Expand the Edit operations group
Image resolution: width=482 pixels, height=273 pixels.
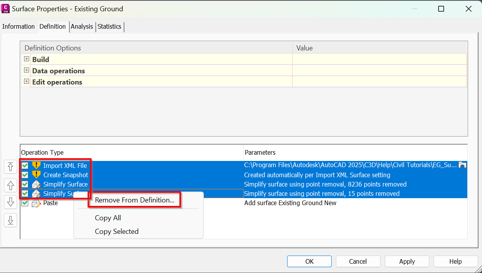coord(26,82)
